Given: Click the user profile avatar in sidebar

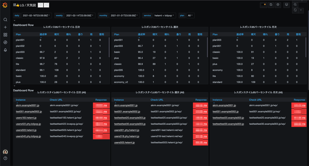Looking at the screenshot, I should (5, 152).
